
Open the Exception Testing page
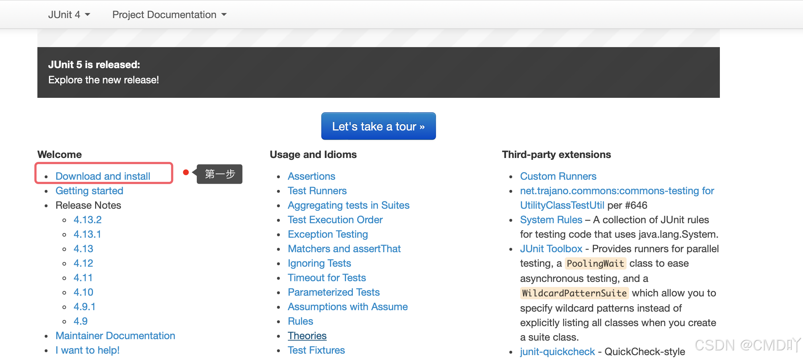(328, 234)
